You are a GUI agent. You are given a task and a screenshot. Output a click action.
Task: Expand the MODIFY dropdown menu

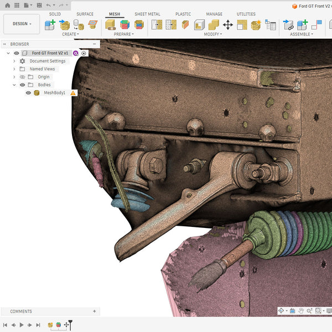213,34
